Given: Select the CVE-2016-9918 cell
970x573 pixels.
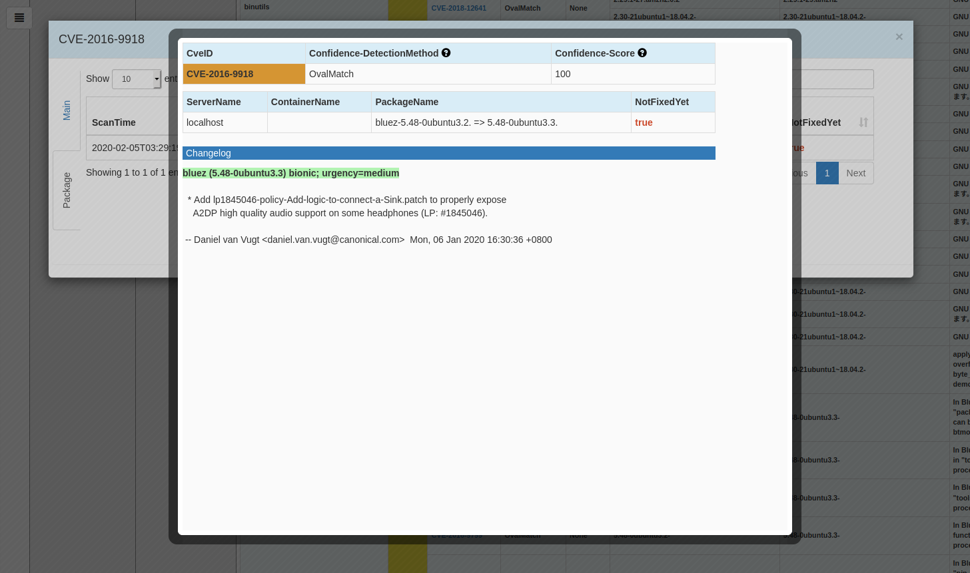Looking at the screenshot, I should pos(244,74).
